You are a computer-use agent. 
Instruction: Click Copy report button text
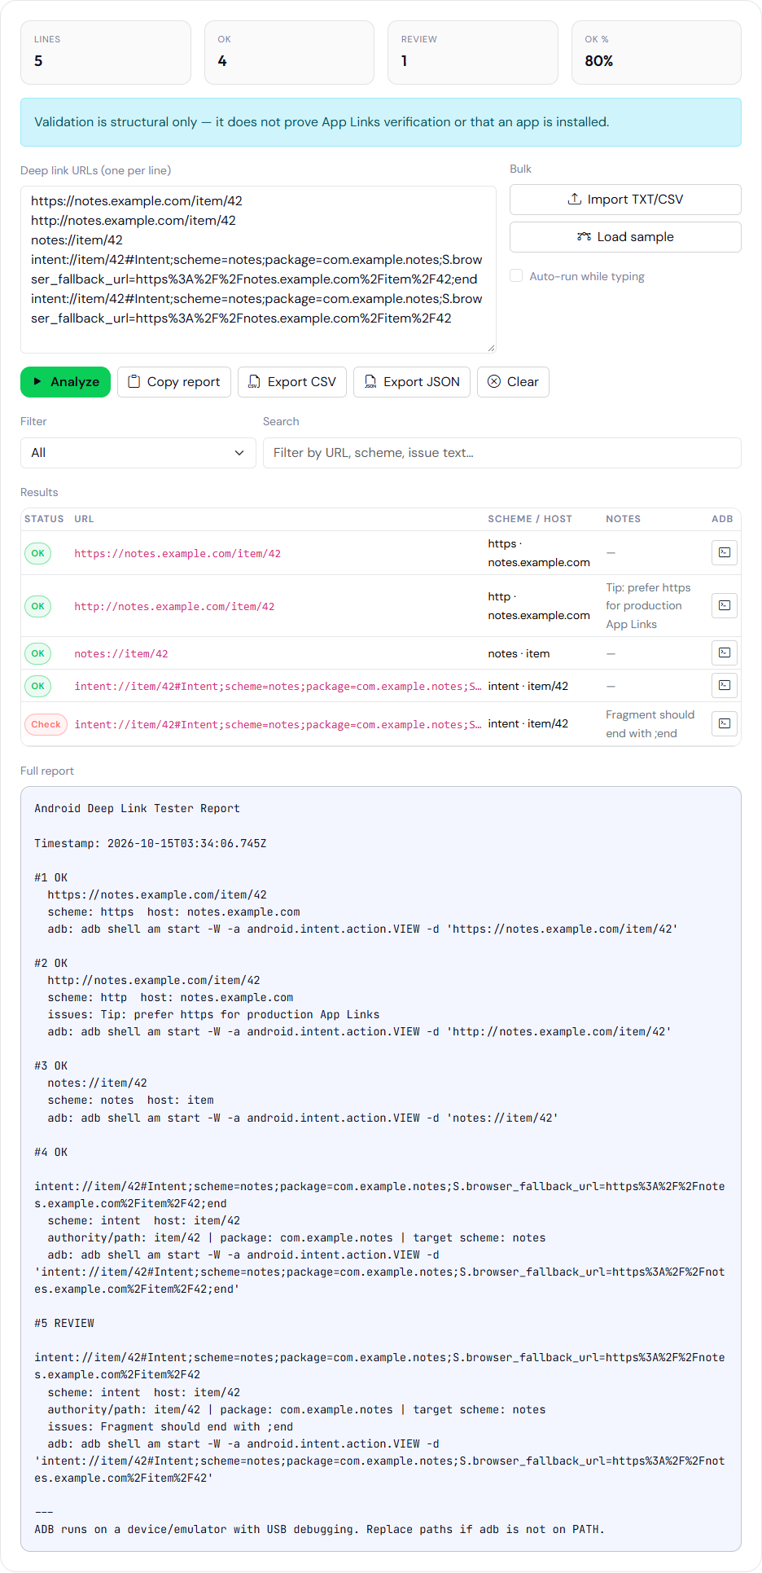click(x=184, y=382)
